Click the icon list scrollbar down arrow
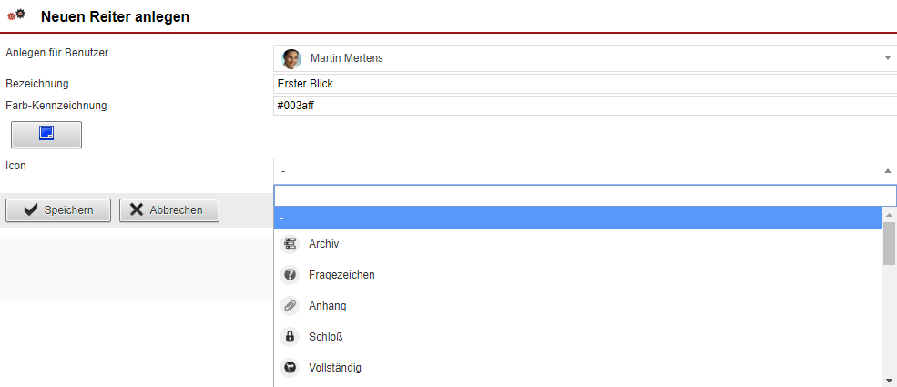 pos(889,380)
